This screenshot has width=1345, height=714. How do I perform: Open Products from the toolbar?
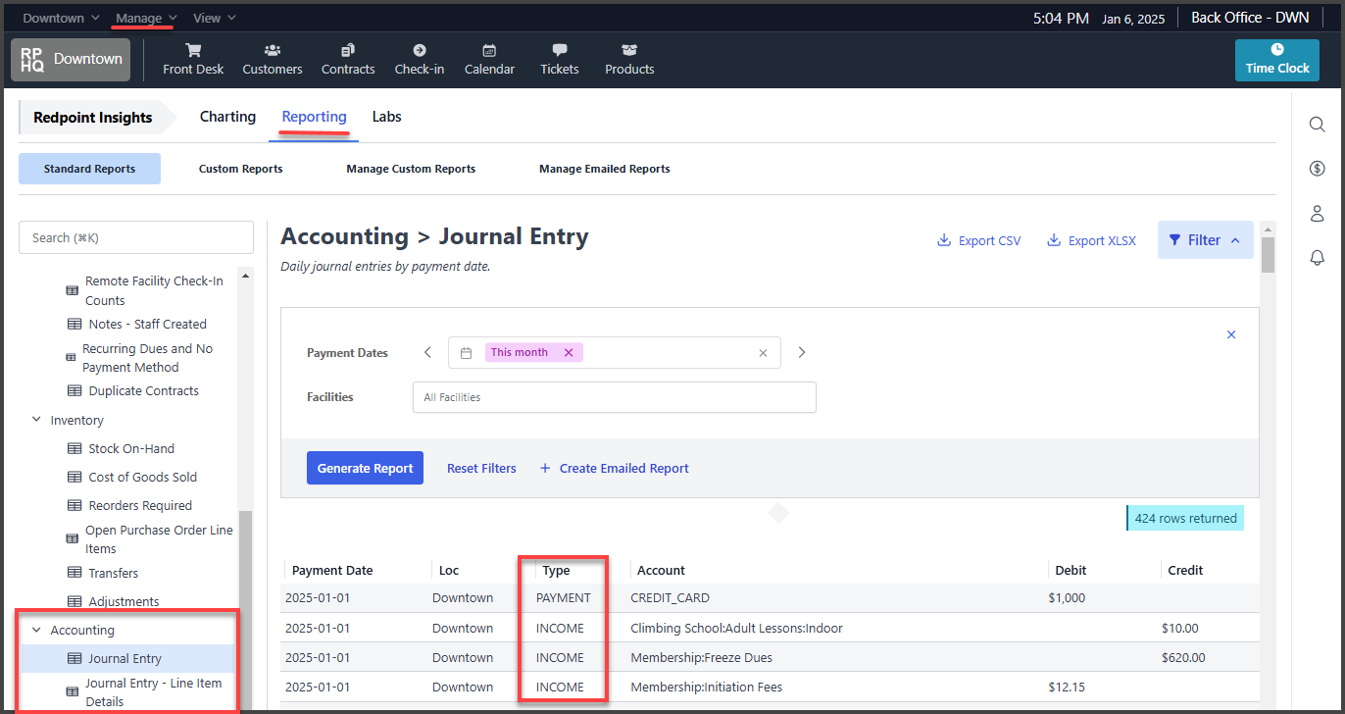629,59
